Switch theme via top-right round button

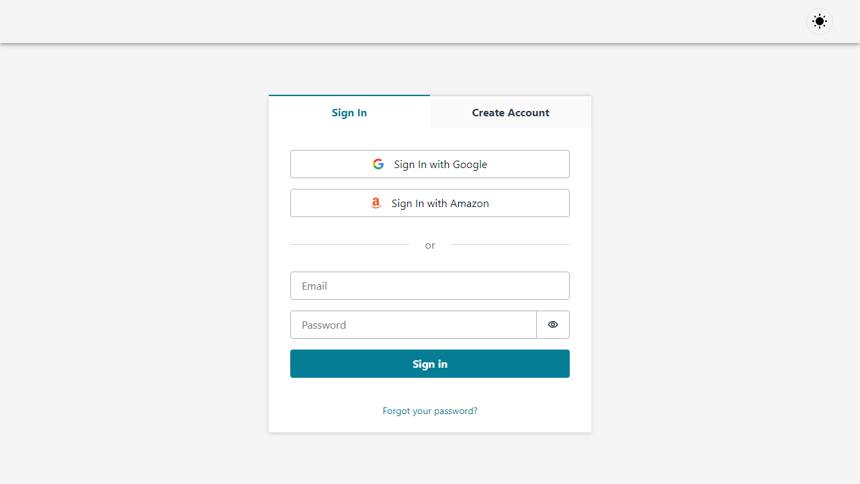[x=820, y=22]
